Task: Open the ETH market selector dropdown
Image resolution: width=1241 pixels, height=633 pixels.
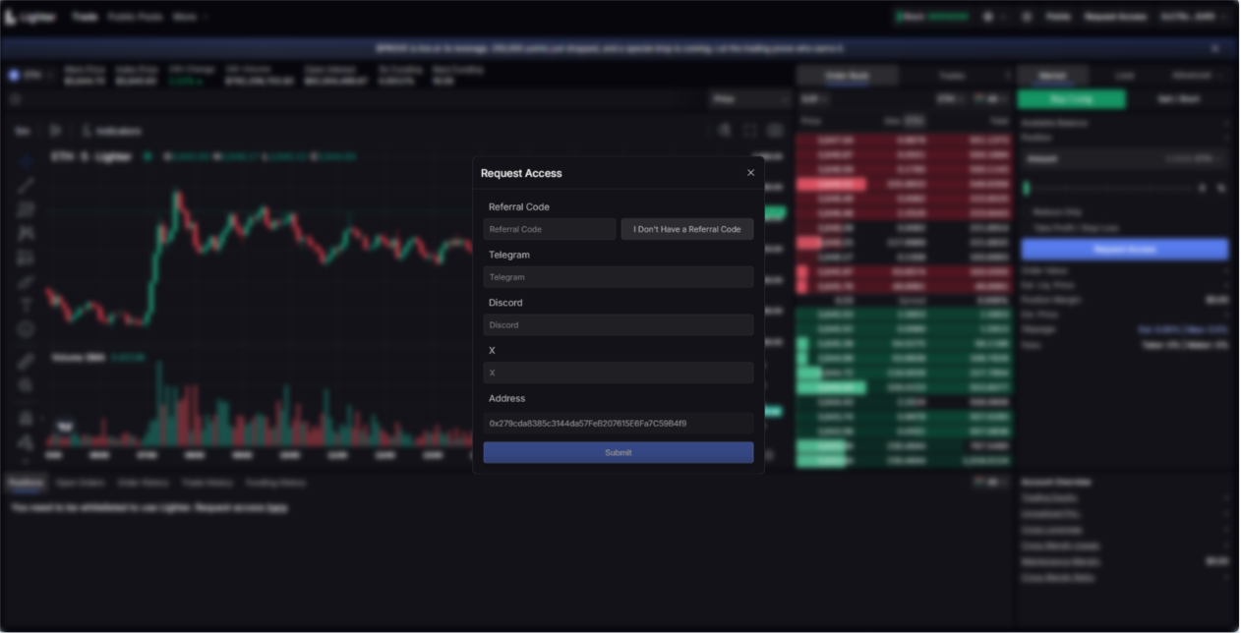Action: pos(30,76)
